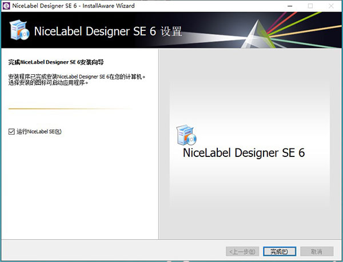Close the InstallAware Wizard window
This screenshot has height=262, width=343.
point(331,6)
